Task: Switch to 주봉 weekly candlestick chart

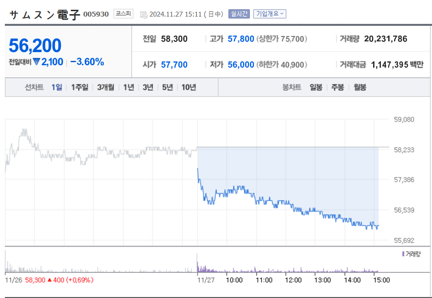Action: coord(338,88)
